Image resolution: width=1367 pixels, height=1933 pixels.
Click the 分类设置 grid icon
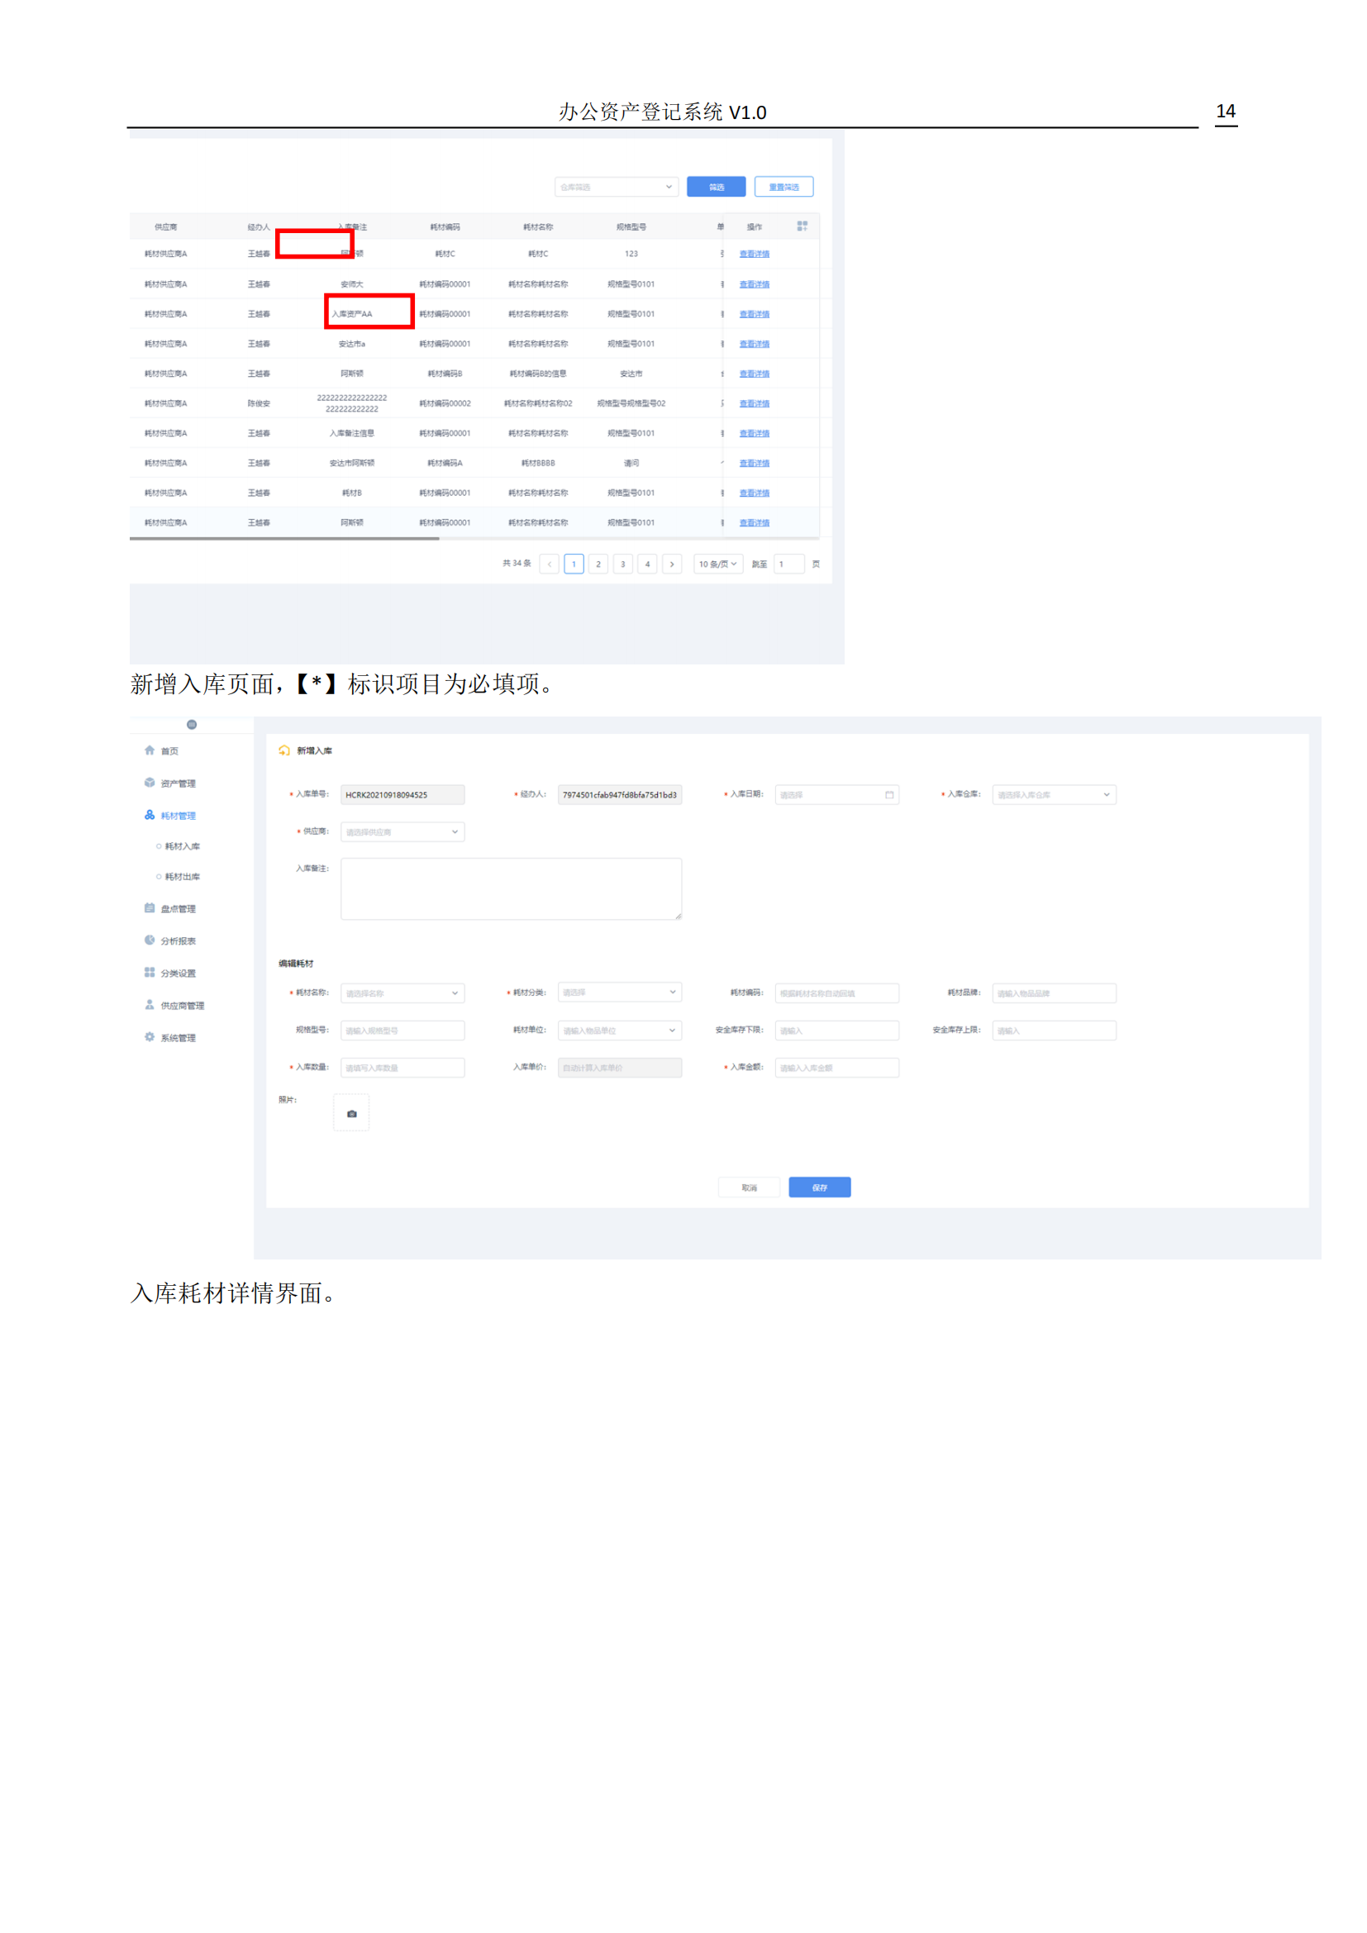pos(150,973)
